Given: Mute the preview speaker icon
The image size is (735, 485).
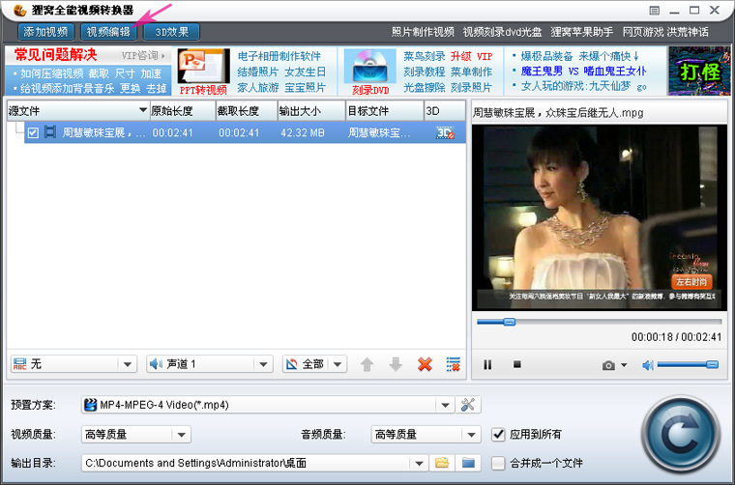Looking at the screenshot, I should (x=648, y=365).
